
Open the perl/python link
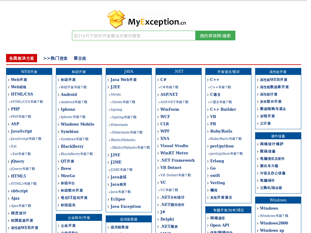[x=222, y=146]
